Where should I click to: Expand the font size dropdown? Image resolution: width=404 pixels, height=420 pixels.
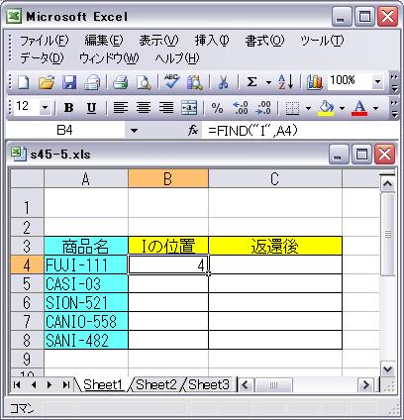pyautogui.click(x=45, y=108)
